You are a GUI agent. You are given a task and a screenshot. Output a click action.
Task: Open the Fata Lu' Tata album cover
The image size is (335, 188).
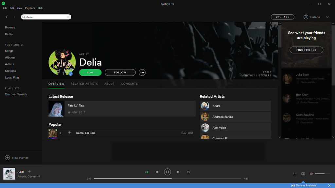tap(56, 109)
